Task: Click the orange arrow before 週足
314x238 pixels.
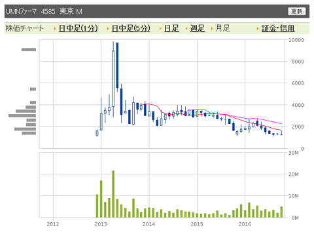Action: tap(186, 28)
